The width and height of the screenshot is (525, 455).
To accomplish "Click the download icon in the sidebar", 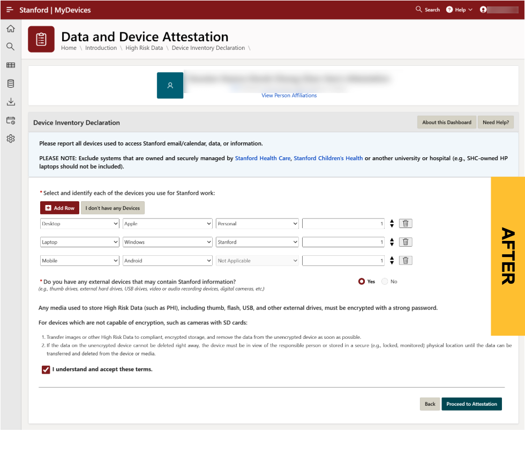I will (x=11, y=102).
